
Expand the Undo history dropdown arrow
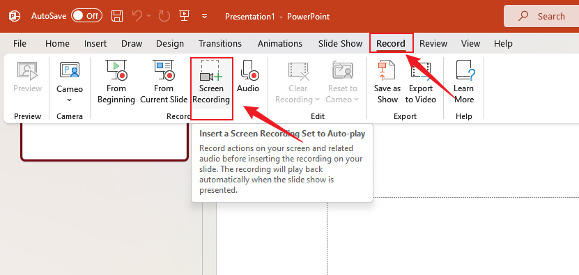[149, 16]
